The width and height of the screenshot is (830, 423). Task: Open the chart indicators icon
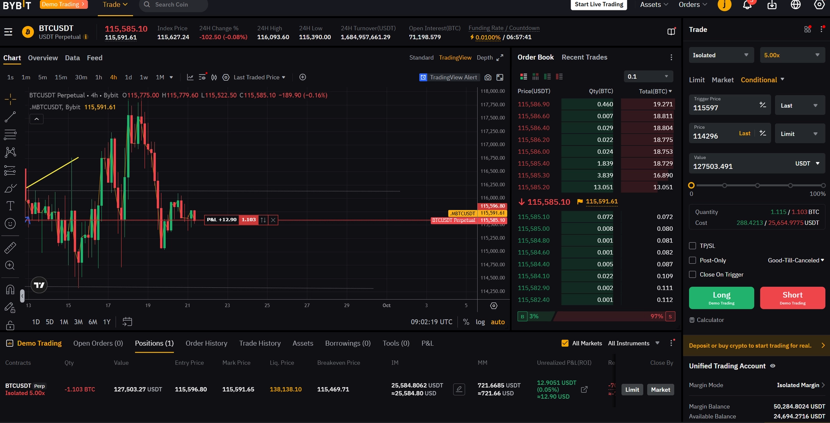coord(190,77)
